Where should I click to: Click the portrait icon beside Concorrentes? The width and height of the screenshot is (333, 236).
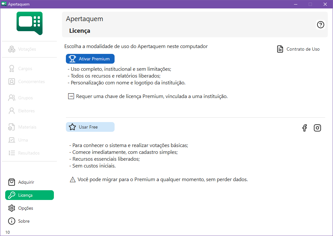click(x=11, y=81)
